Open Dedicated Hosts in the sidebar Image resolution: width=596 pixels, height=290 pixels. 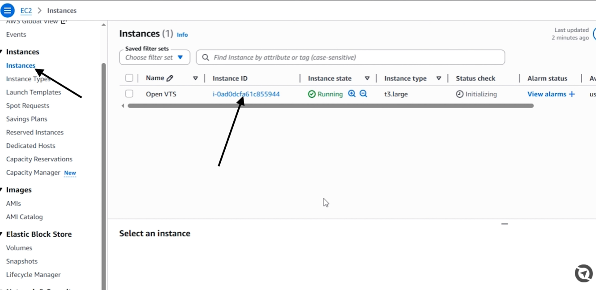pyautogui.click(x=30, y=146)
